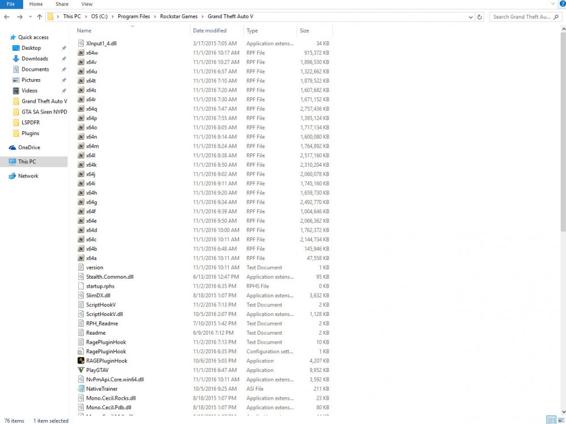Click the Forward navigation arrow
This screenshot has height=424, width=566.
click(20, 16)
